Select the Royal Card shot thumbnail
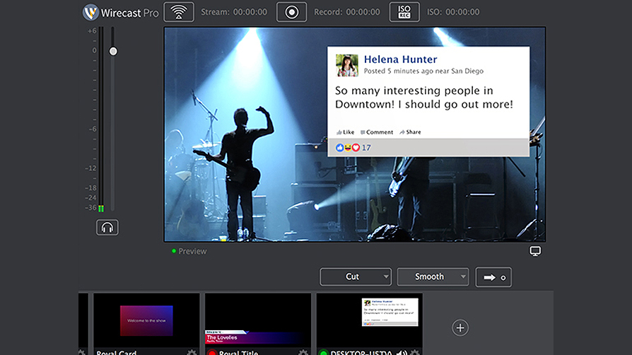The width and height of the screenshot is (632, 355). pyautogui.click(x=147, y=320)
